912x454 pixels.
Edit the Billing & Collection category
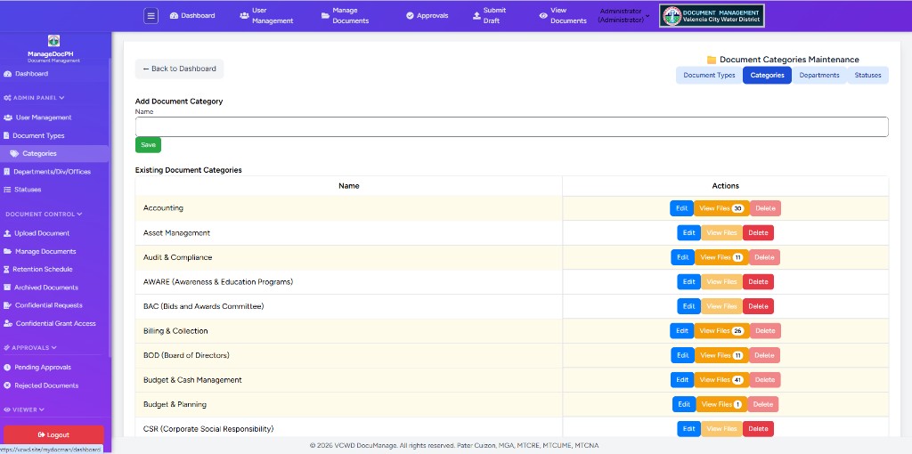tap(681, 331)
